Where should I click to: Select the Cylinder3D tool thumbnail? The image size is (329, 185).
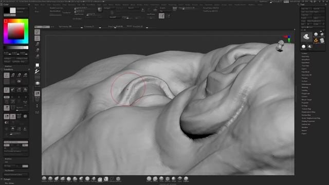click(322, 41)
